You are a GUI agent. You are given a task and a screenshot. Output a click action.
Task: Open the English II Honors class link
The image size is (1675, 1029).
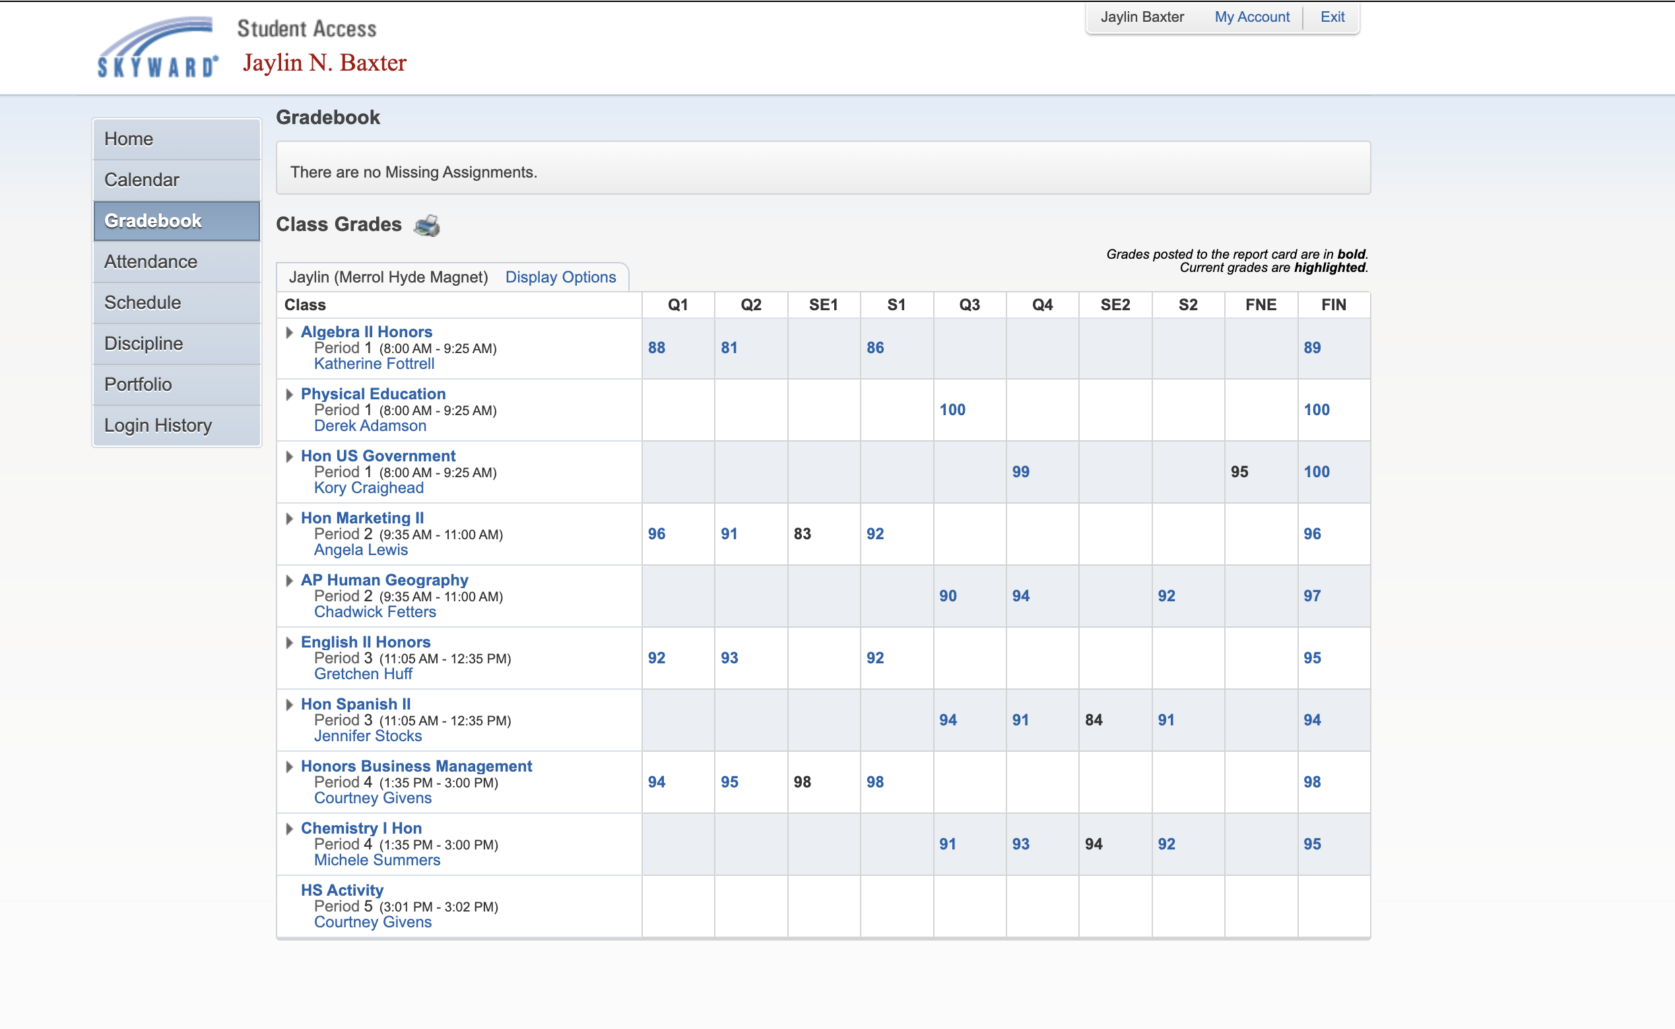point(366,642)
